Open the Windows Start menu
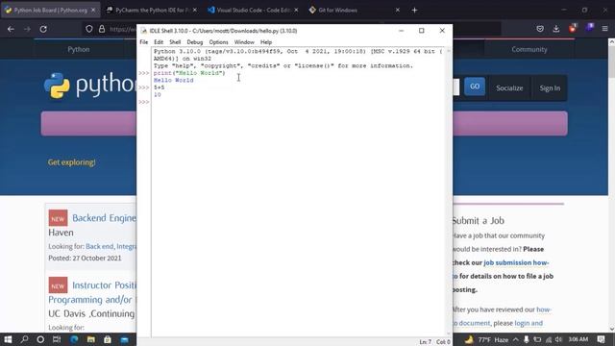The image size is (615, 346). (8, 339)
